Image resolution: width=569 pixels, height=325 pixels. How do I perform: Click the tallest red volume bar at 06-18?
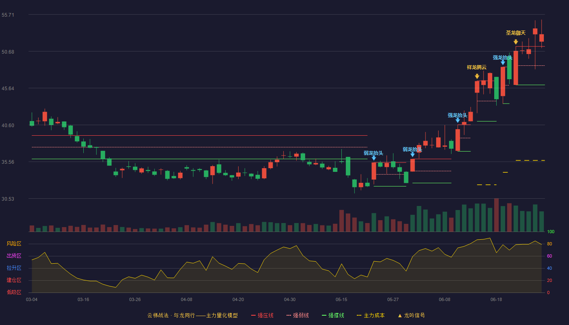click(496, 215)
